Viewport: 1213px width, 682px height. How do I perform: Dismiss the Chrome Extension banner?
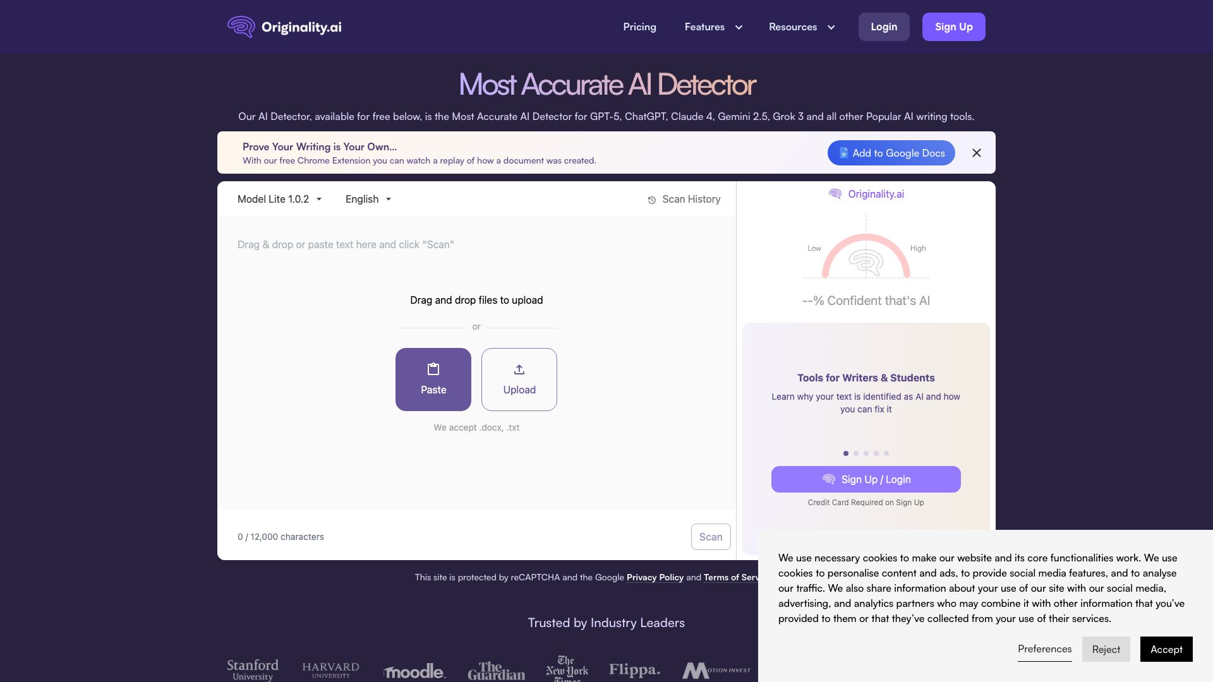977,153
